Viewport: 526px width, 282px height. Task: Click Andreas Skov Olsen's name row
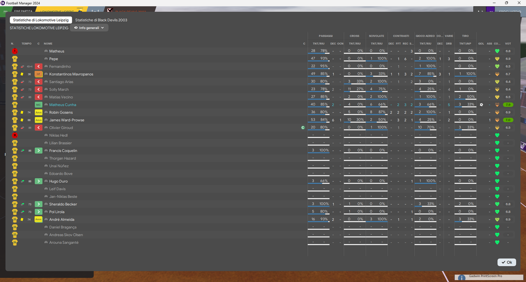pos(66,235)
